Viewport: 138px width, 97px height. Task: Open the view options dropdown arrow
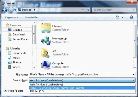coord(122,17)
